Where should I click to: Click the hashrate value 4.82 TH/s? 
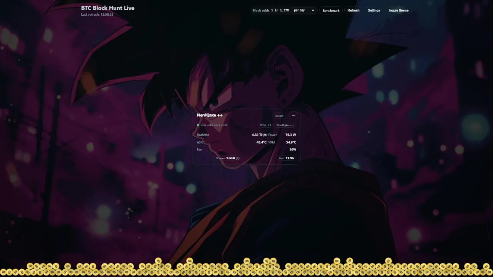click(259, 135)
